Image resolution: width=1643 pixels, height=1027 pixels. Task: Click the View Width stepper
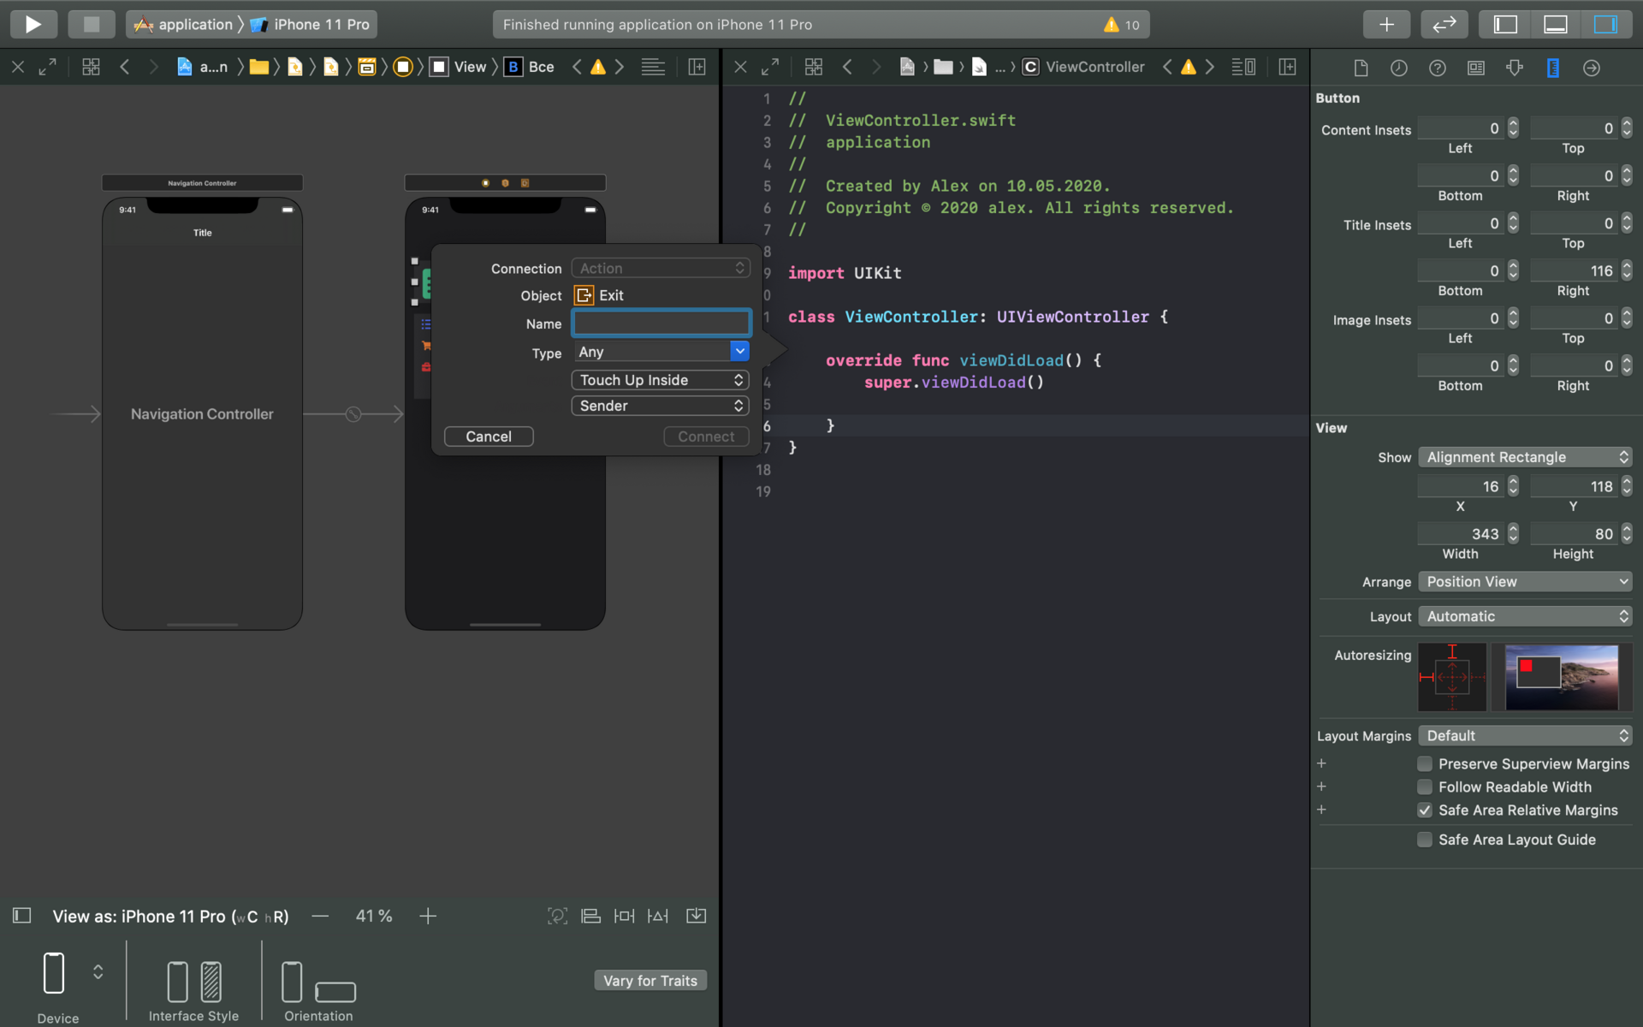pos(1513,534)
